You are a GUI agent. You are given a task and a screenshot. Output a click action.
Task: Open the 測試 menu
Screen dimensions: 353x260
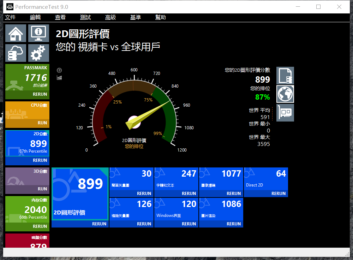point(85,17)
